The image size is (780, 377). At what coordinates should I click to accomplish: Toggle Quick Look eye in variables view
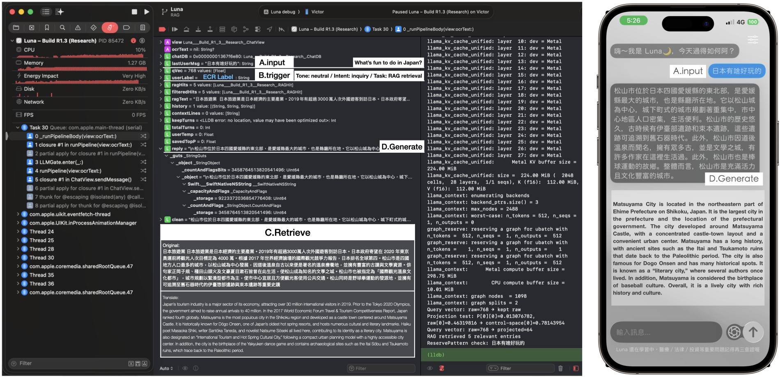[185, 368]
